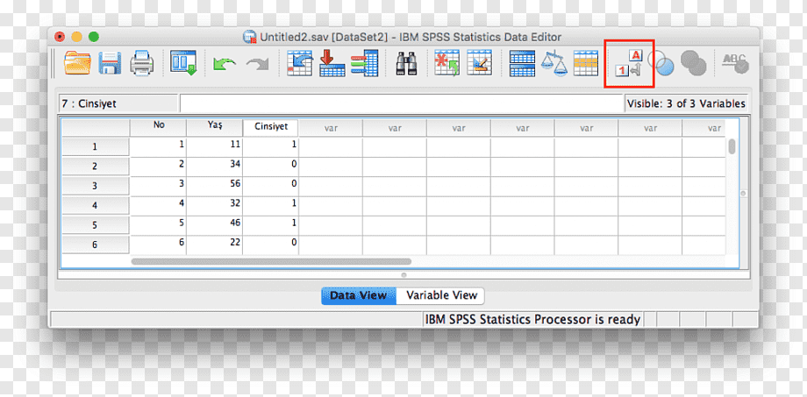Click the cell value editor field
Viewport: 807px width, 397px height.
coord(402,103)
